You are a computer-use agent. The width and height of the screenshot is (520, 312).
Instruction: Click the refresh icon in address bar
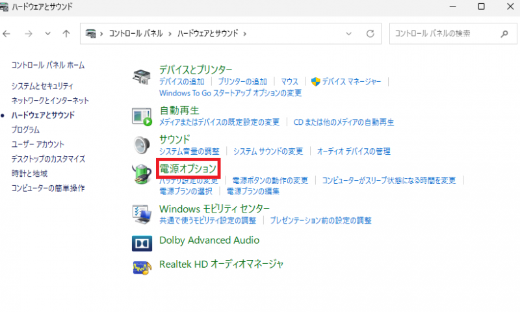click(x=370, y=33)
